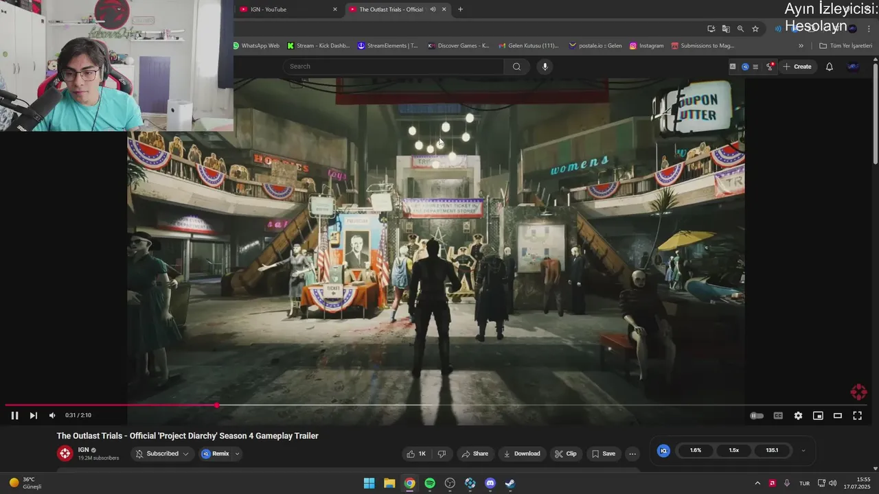This screenshot has width=879, height=494.
Task: Click the page vertical scrollbar
Action: [876, 113]
